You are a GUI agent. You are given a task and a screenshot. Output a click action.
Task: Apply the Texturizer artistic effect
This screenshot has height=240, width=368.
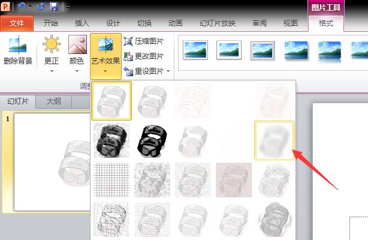pos(152,220)
